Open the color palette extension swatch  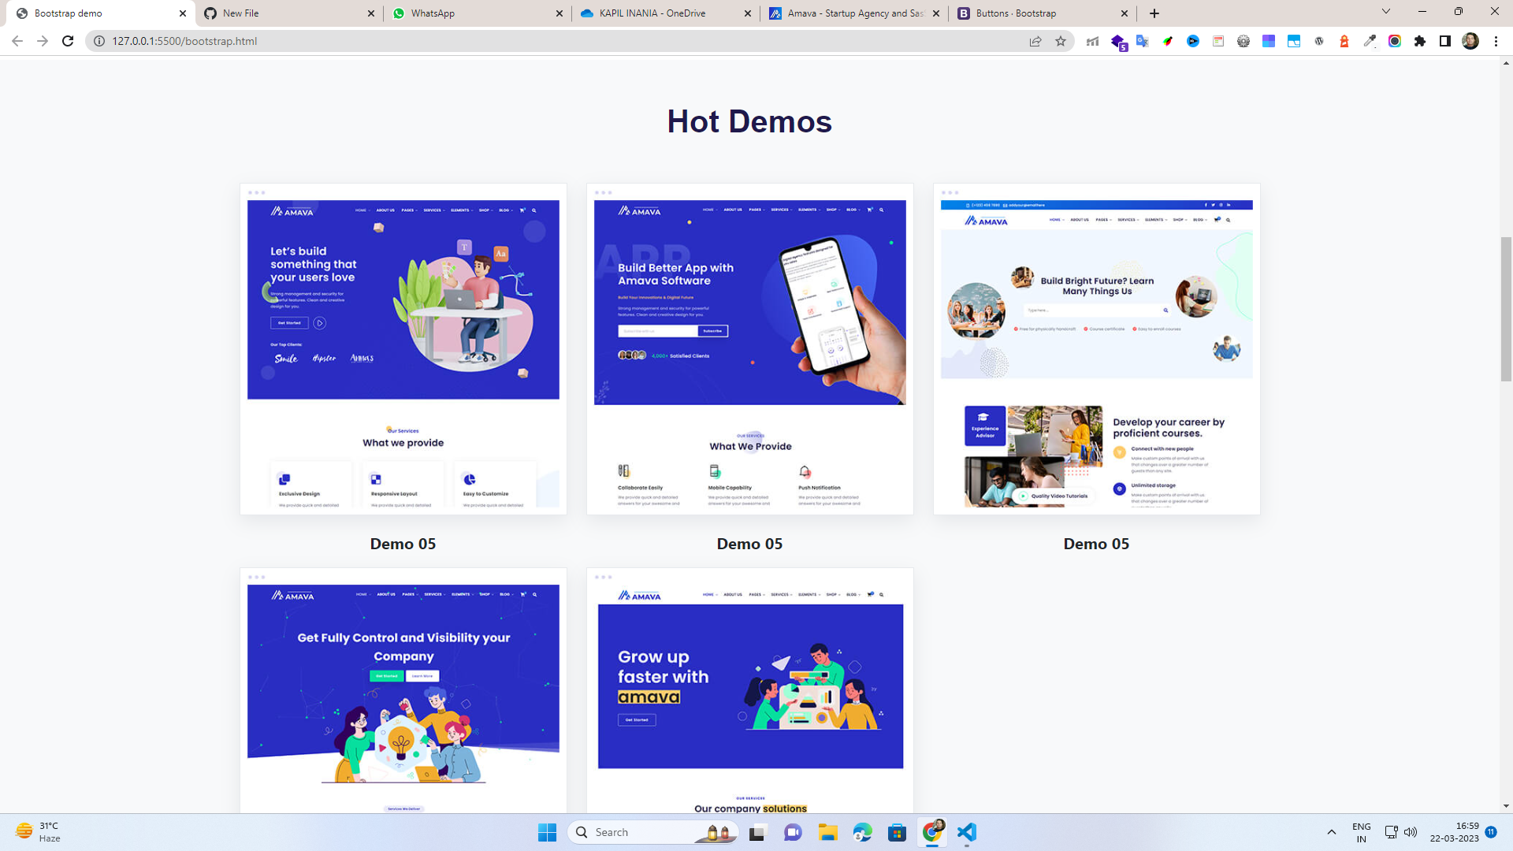(x=1269, y=41)
